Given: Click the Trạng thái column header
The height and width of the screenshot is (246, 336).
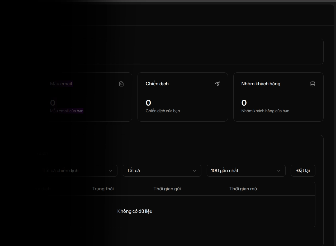Looking at the screenshot, I should 103,189.
